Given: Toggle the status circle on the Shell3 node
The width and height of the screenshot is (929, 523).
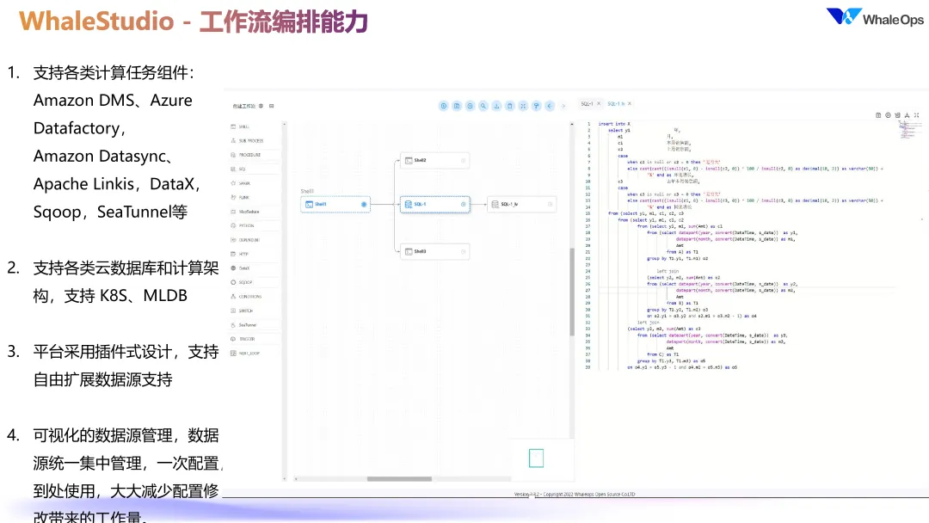Looking at the screenshot, I should click(464, 252).
